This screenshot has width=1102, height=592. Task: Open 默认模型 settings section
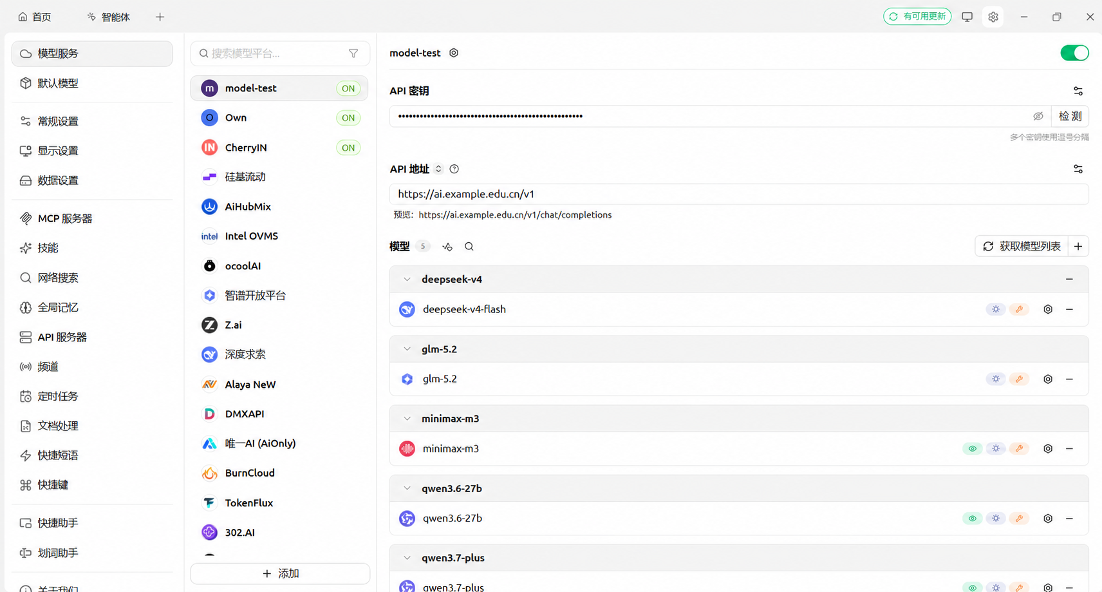tap(92, 83)
